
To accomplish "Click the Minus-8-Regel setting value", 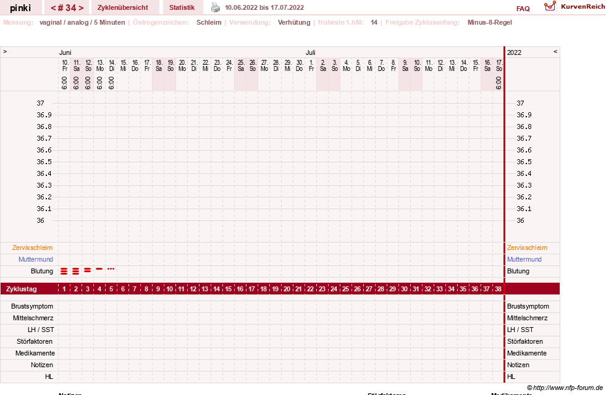I will click(490, 22).
